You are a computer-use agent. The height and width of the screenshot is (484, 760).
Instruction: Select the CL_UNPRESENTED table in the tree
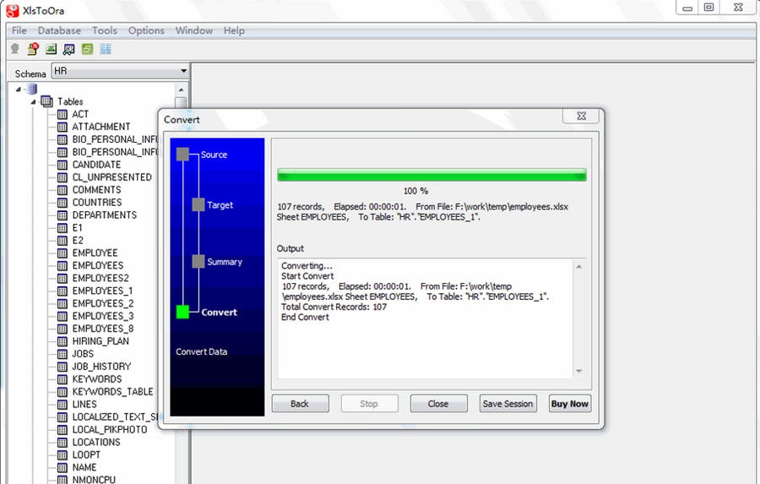(112, 177)
